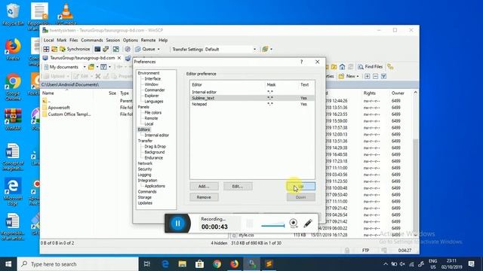Select the Internal editor row in editor list
The image size is (483, 271).
point(252,92)
